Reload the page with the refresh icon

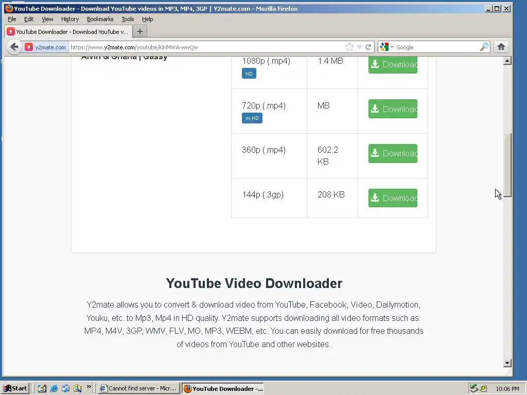[x=368, y=47]
